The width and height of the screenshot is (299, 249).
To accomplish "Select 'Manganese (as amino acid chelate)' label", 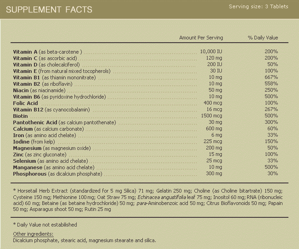I will [x=54, y=167].
